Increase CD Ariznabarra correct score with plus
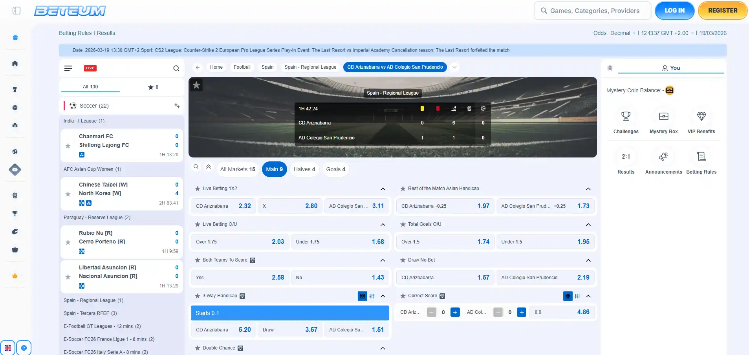Viewport: 749px width, 355px height. click(455, 312)
